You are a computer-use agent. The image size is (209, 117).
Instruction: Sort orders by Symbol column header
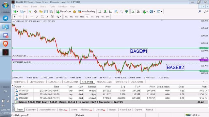point(92,87)
